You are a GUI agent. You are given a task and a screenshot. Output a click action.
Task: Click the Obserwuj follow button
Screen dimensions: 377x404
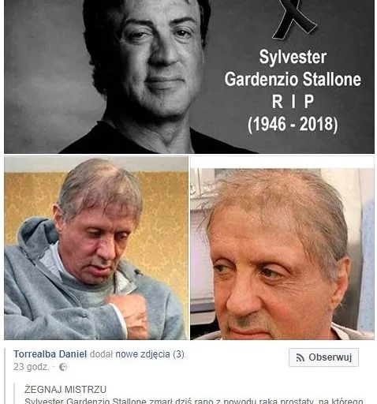323,357
